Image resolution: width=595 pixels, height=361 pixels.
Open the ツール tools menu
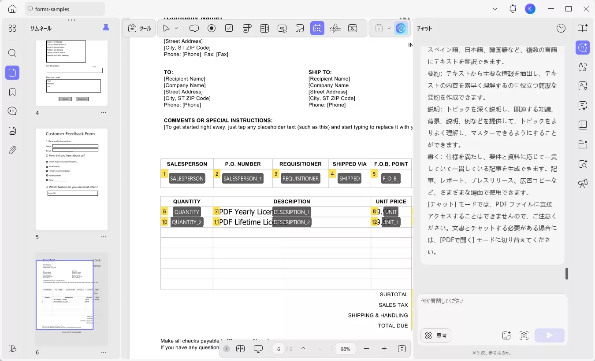pyautogui.click(x=139, y=28)
